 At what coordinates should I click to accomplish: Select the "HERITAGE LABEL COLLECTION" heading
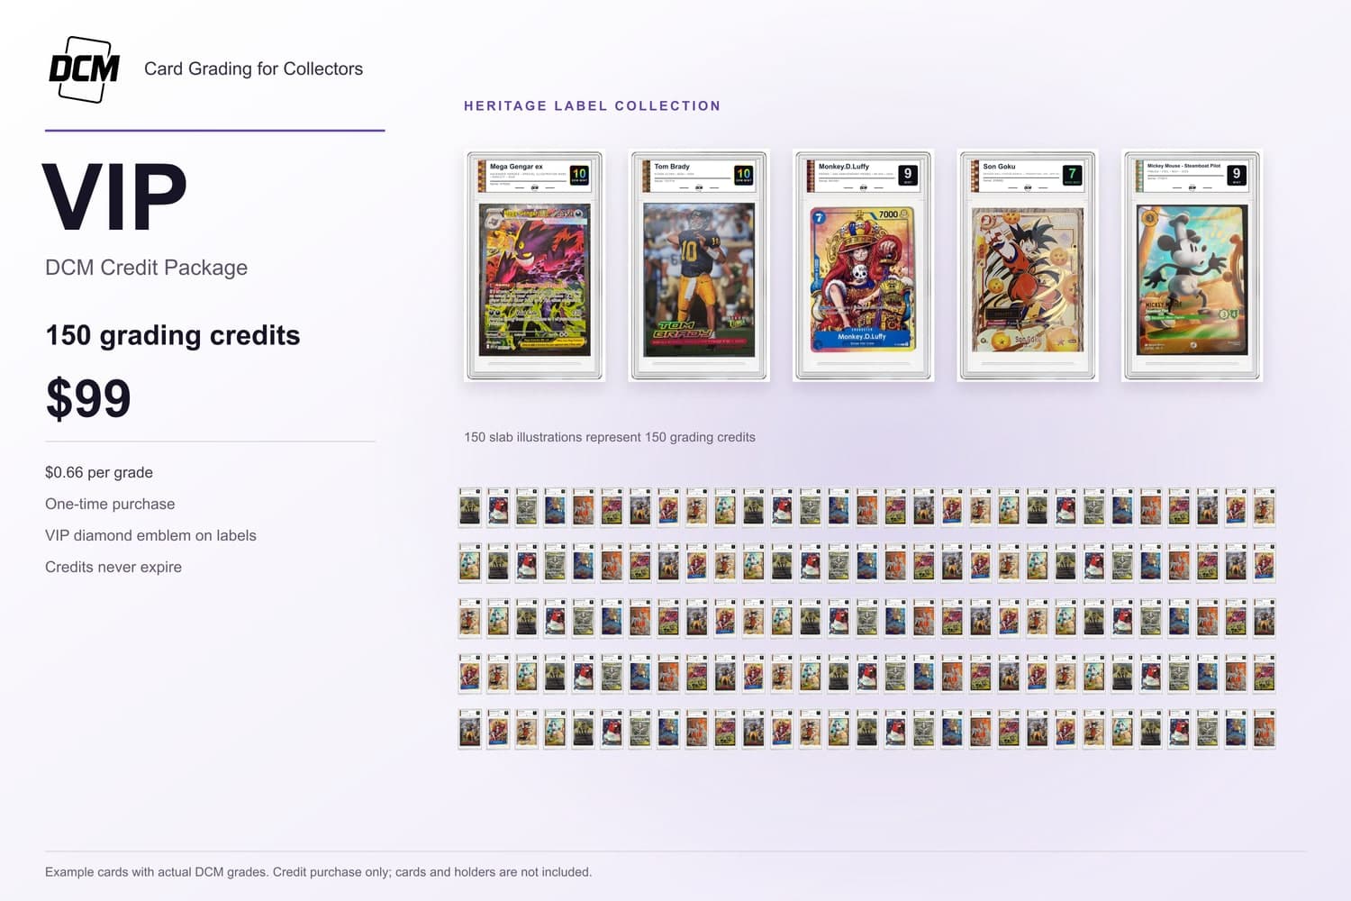click(592, 105)
